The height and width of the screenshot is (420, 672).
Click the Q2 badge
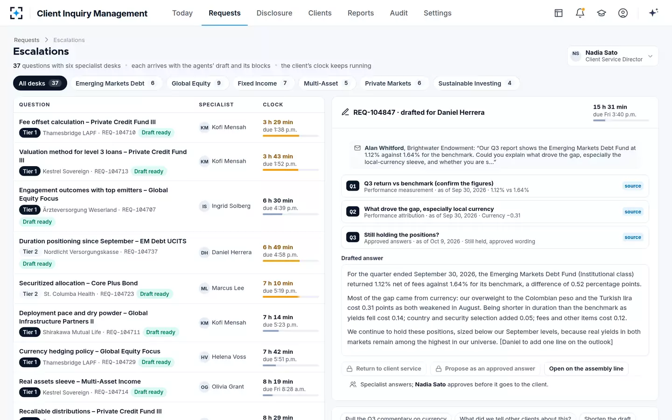point(353,212)
